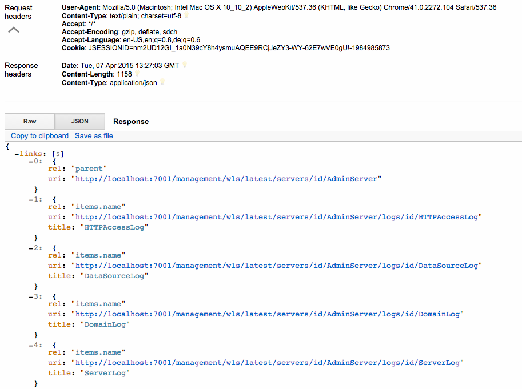This screenshot has width=522, height=389.
Task: Collapse links item 1 with HTTPAccessLog
Action: (x=30, y=199)
